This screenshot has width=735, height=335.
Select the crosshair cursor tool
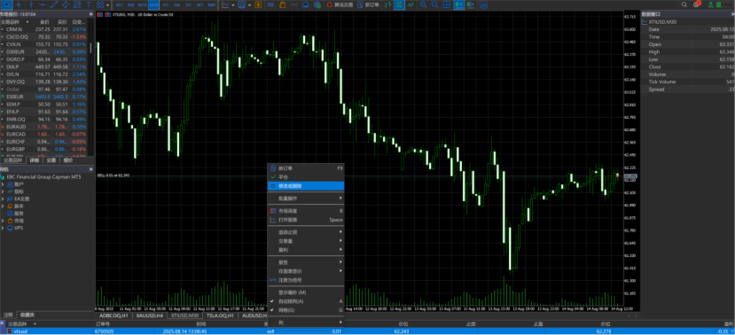tap(19, 4)
